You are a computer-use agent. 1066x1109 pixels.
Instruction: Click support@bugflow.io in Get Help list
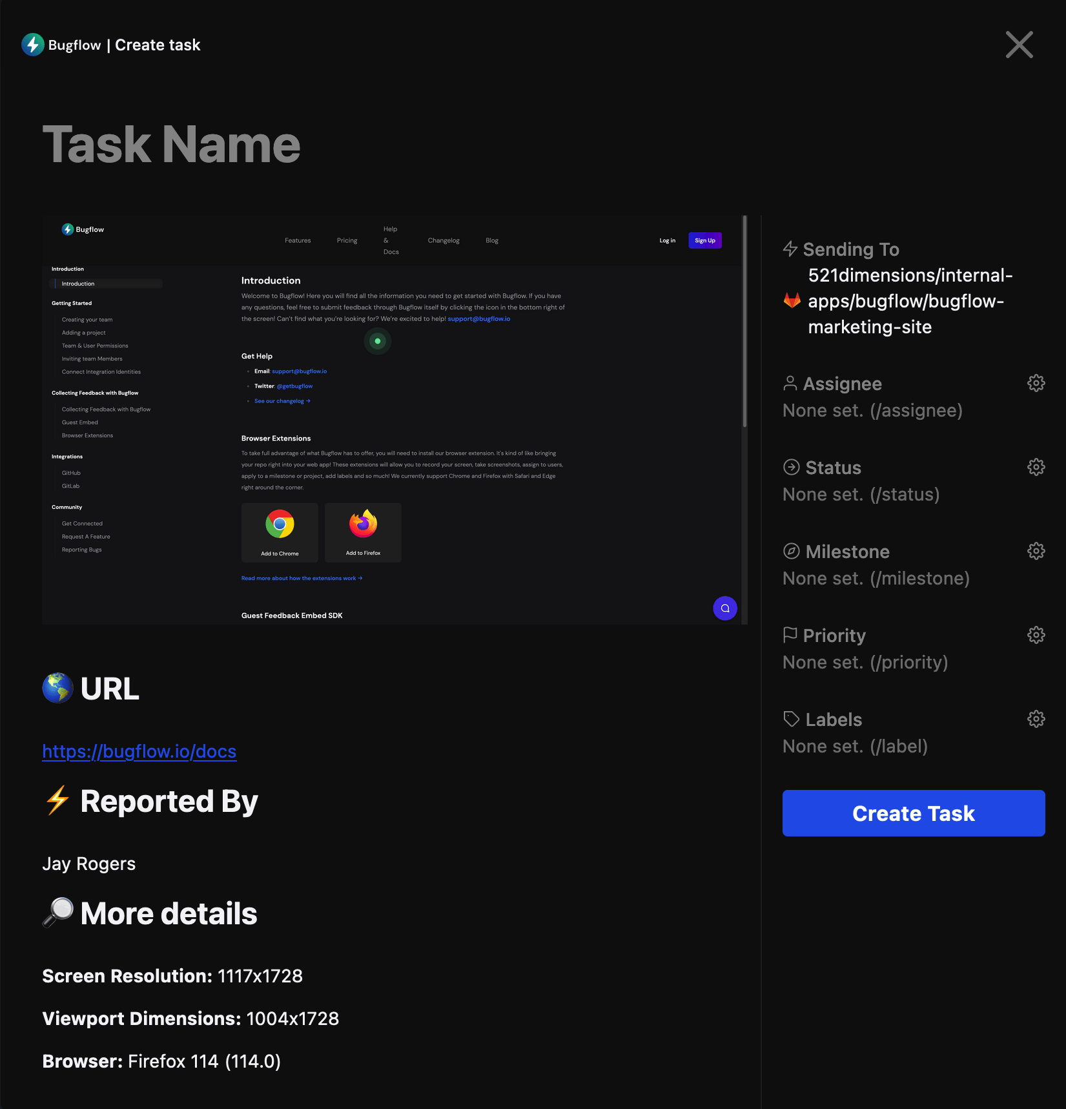point(300,371)
